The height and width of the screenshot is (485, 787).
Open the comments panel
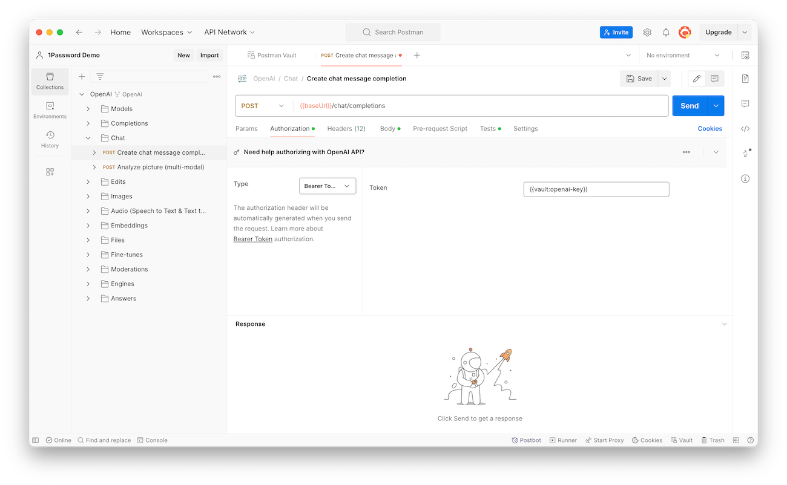[745, 104]
